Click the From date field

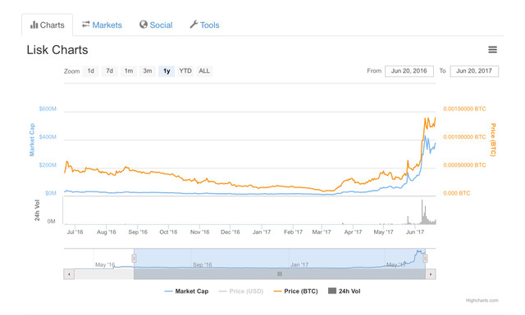(409, 71)
